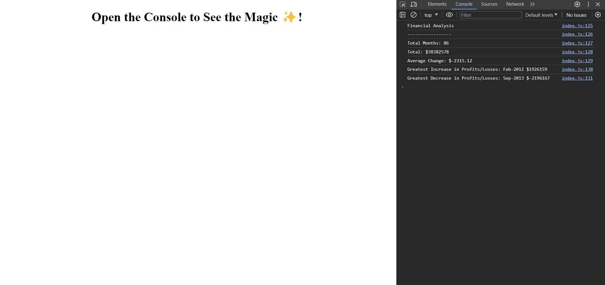Open DevTools settings gear in tab bar
Screen dimensions: 605x285
577,4
